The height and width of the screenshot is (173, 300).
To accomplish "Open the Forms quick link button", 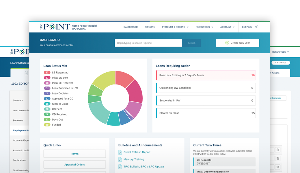I will pyautogui.click(x=74, y=154).
